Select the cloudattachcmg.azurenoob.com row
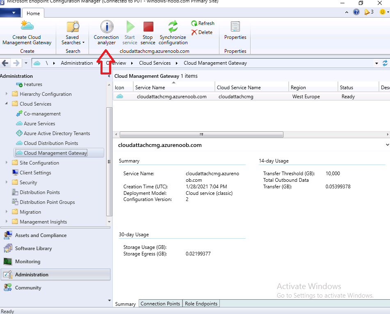390x314 pixels. pyautogui.click(x=251, y=97)
